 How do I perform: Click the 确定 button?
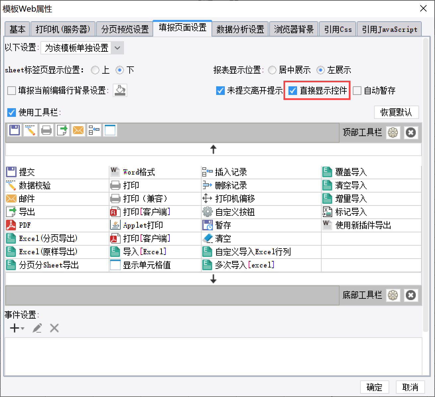[x=374, y=387]
